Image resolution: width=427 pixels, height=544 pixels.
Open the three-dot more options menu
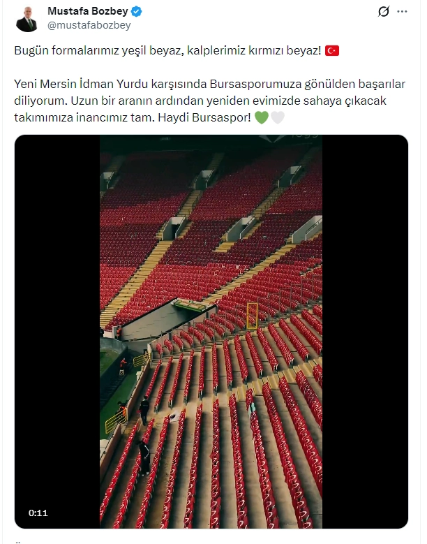(x=402, y=11)
